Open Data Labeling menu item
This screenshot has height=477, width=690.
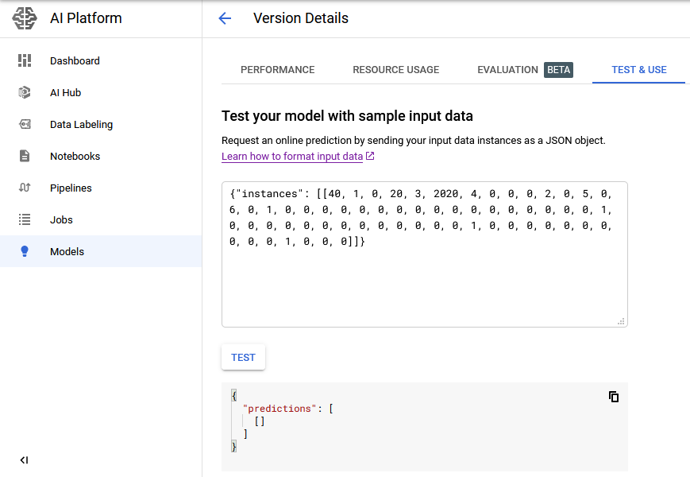pos(101,124)
